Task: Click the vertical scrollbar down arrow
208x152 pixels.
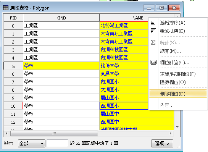Action: point(177,127)
